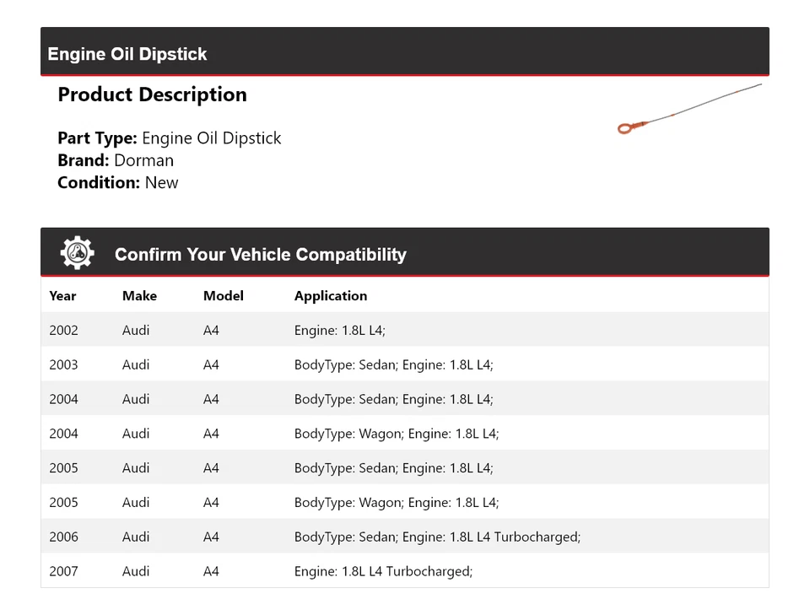Click the gear compatibility icon

78,253
